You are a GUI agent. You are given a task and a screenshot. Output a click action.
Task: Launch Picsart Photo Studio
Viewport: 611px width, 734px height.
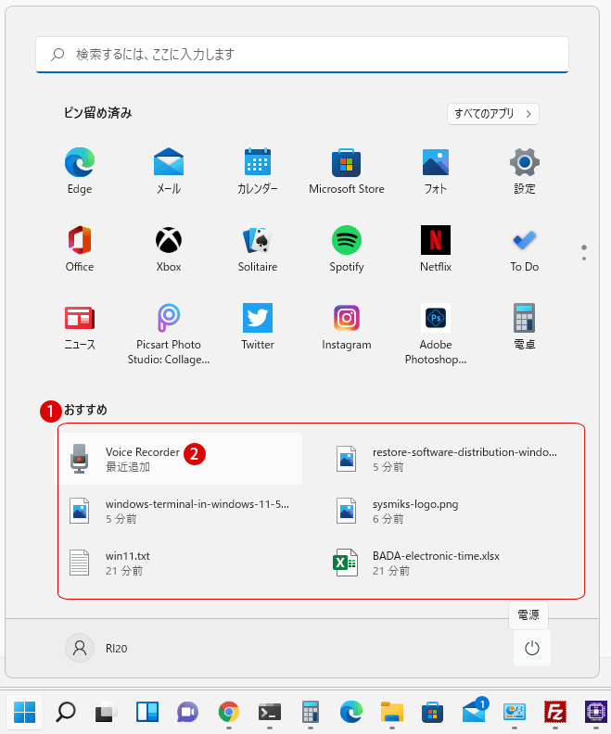tap(169, 334)
